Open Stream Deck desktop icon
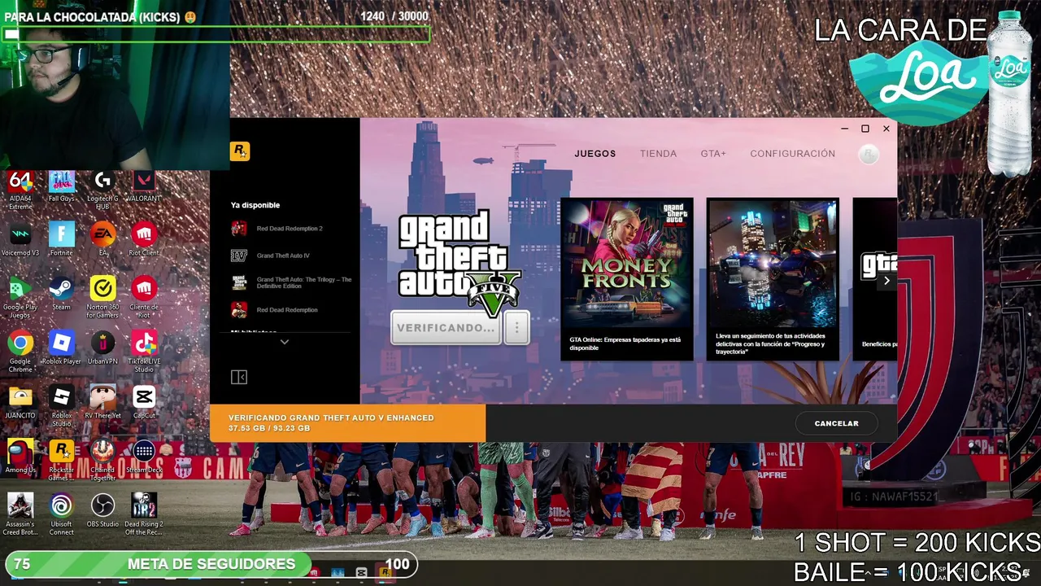This screenshot has width=1041, height=586. 144,457
